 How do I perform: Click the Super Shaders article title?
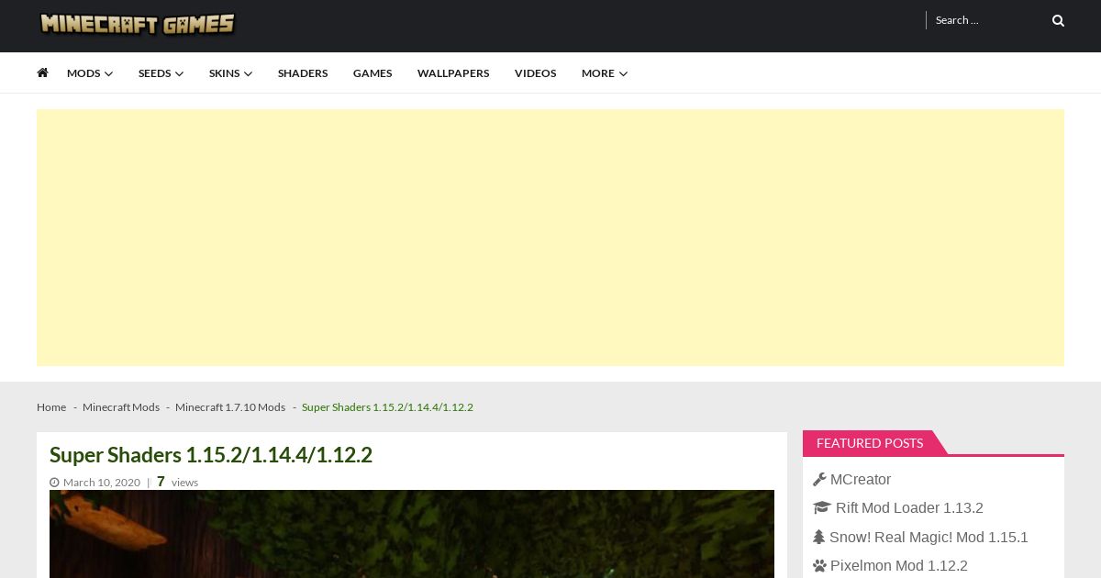pyautogui.click(x=211, y=455)
